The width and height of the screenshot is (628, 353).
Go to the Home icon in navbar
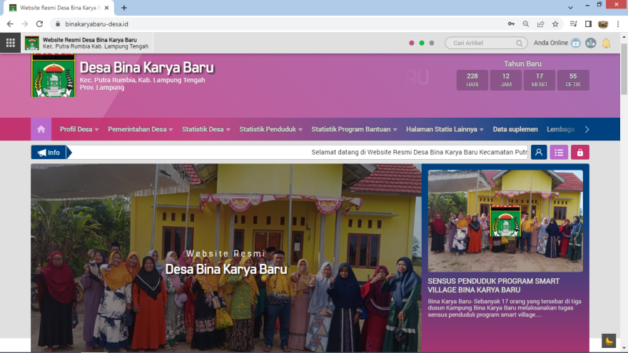pos(41,129)
